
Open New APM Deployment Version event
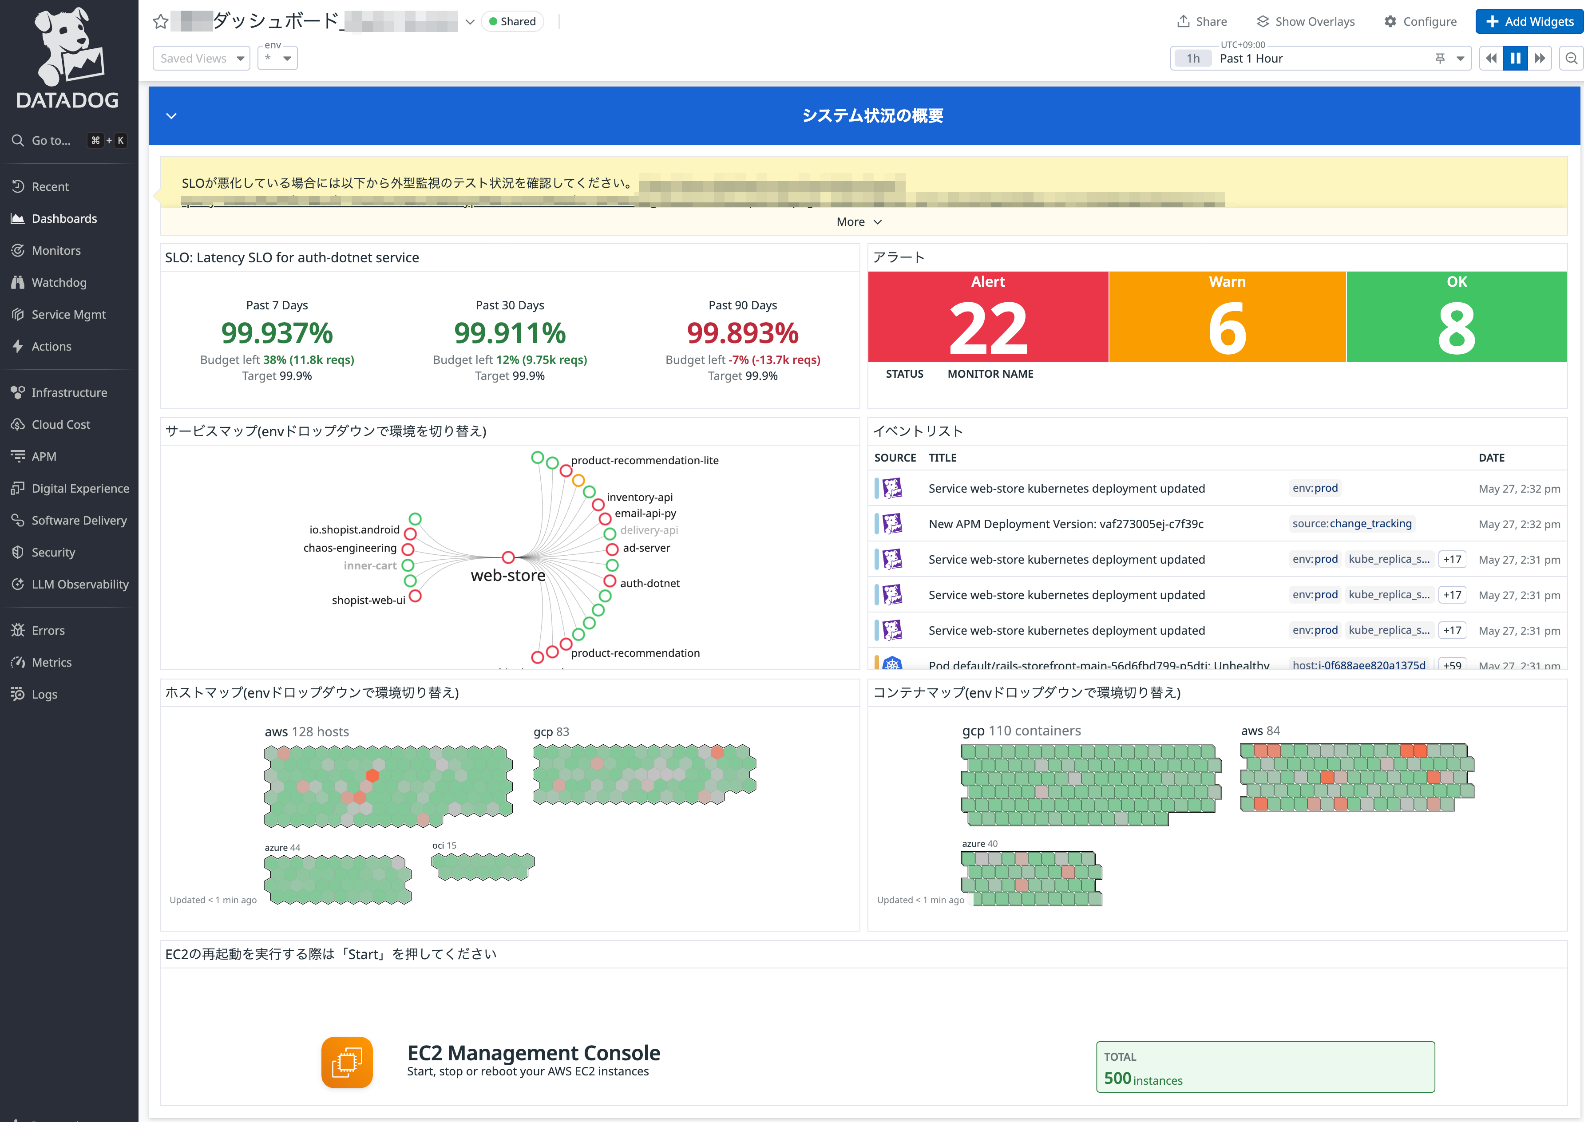point(1065,524)
